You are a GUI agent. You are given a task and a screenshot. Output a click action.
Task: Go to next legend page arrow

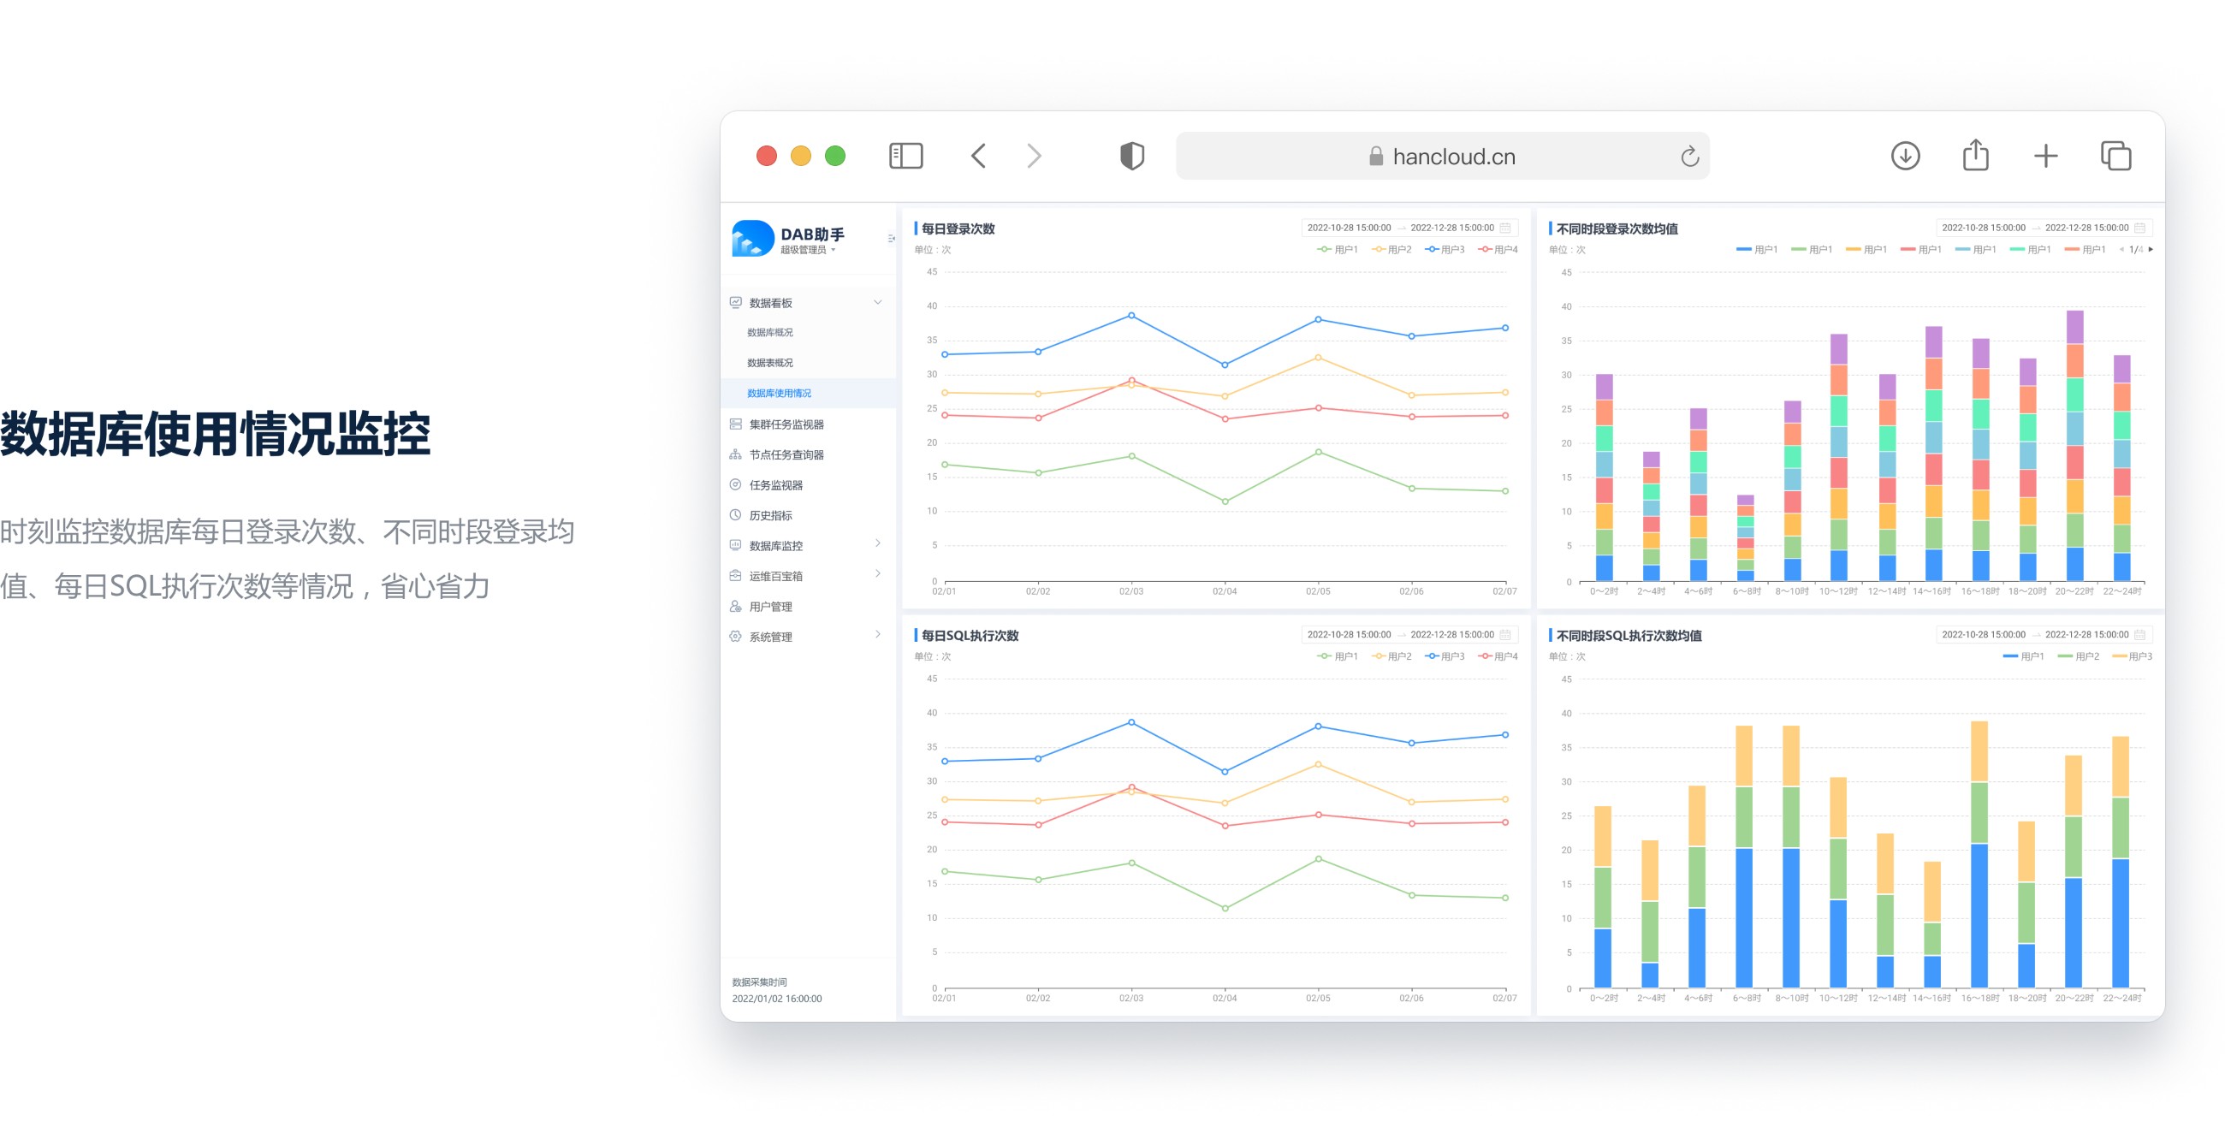click(x=2151, y=250)
